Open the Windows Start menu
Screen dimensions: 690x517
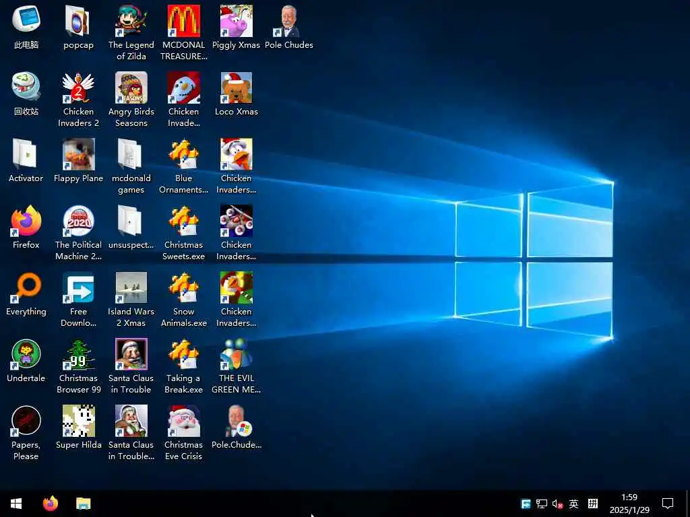click(x=16, y=504)
